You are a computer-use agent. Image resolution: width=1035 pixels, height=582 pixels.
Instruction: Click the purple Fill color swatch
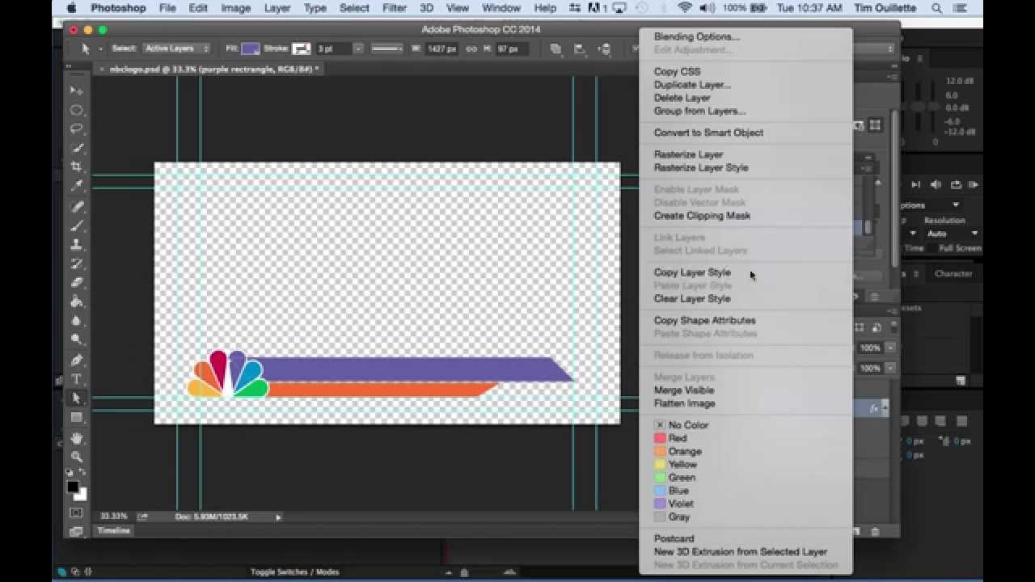(250, 48)
